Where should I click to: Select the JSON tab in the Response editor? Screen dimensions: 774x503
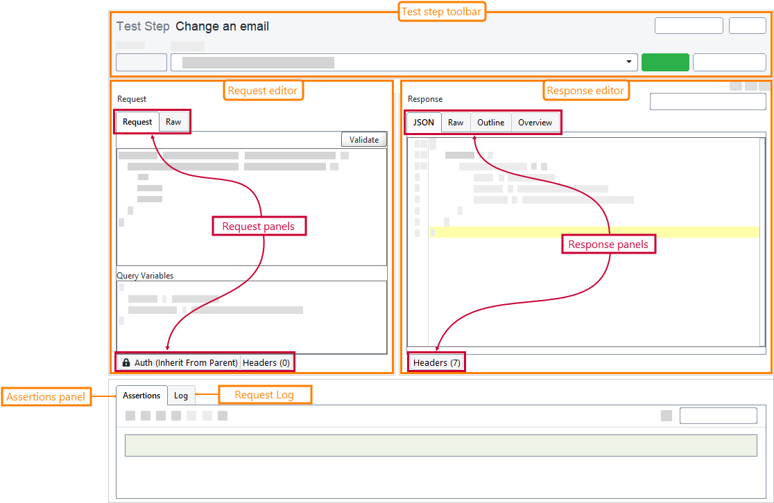pyautogui.click(x=423, y=122)
